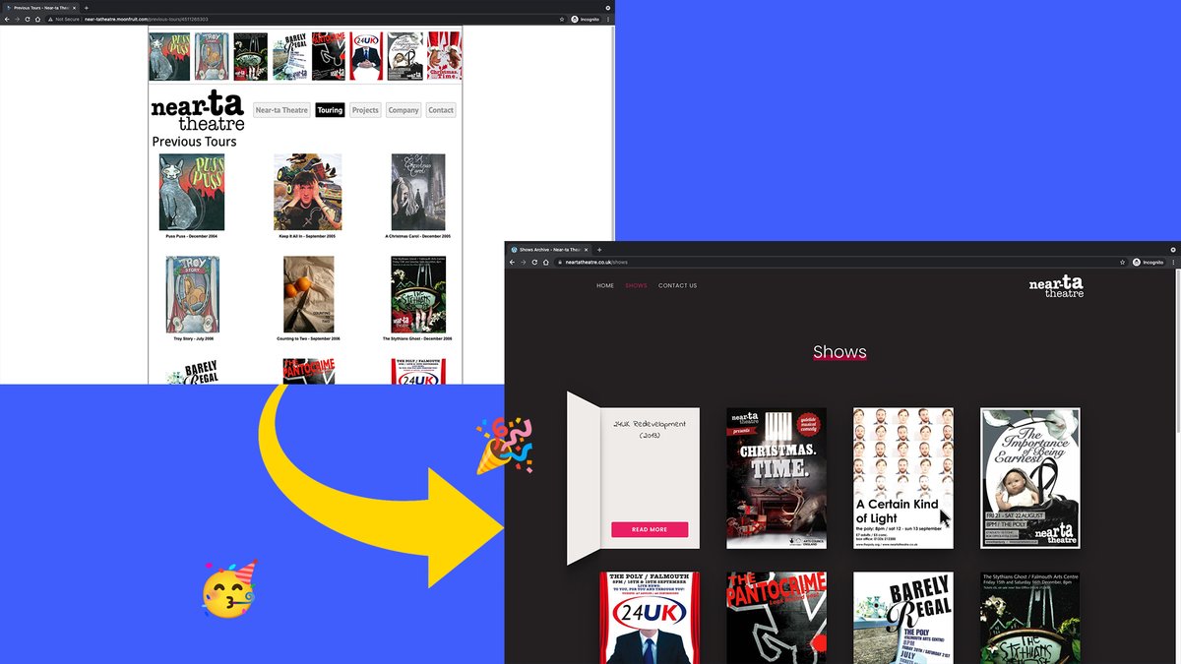Click 24UK thumbnail in old site header strip
The width and height of the screenshot is (1181, 664).
point(367,56)
